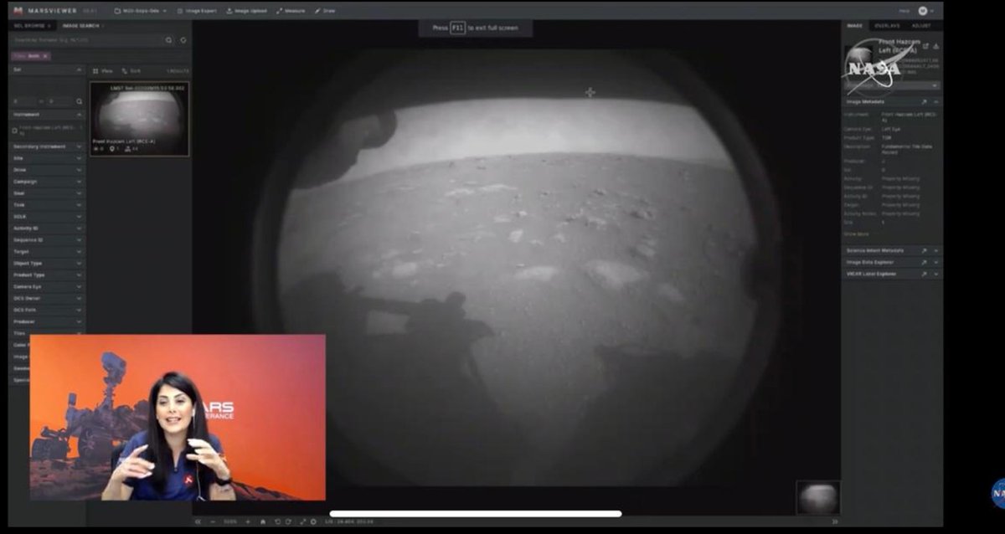
Task: Click the mini-map thumbnail in viewer corner
Action: (x=817, y=498)
